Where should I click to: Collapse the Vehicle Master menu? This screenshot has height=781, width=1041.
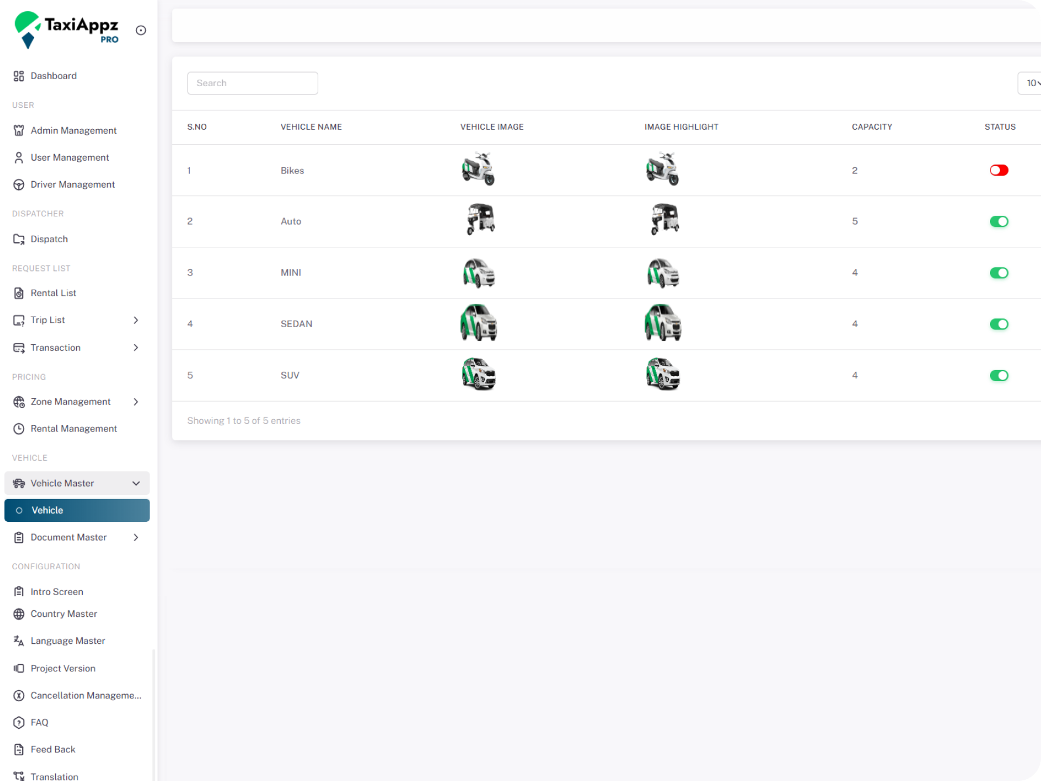click(x=135, y=483)
